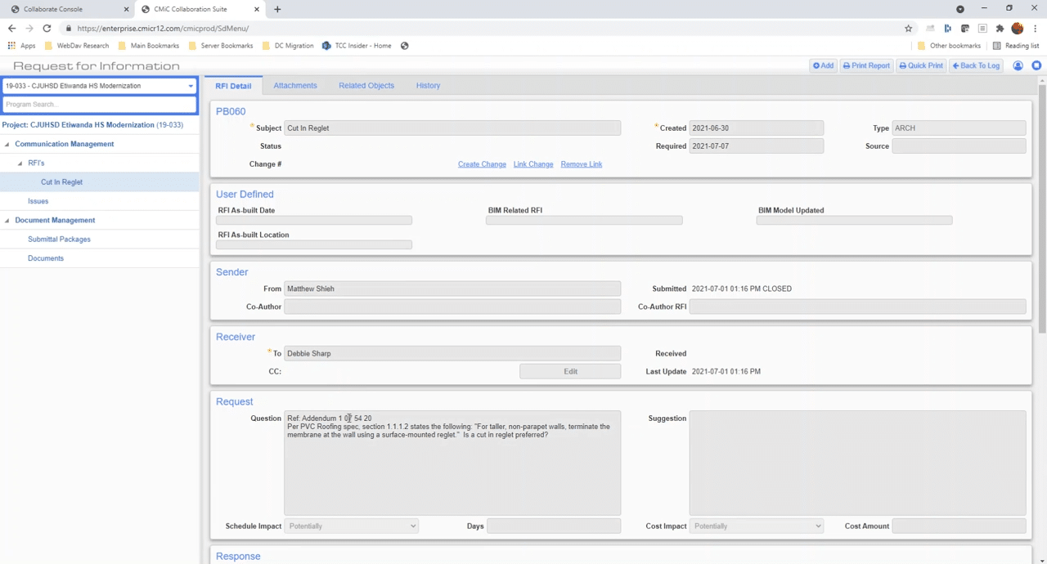Click the Create Change link

481,164
